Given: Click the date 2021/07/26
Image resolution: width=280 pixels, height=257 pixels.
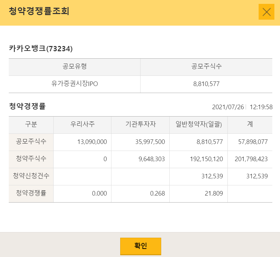Looking at the screenshot, I should coord(228,107).
